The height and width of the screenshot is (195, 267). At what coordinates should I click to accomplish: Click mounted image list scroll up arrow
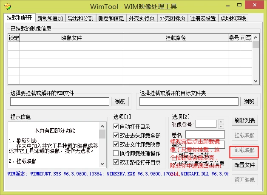click(256, 37)
